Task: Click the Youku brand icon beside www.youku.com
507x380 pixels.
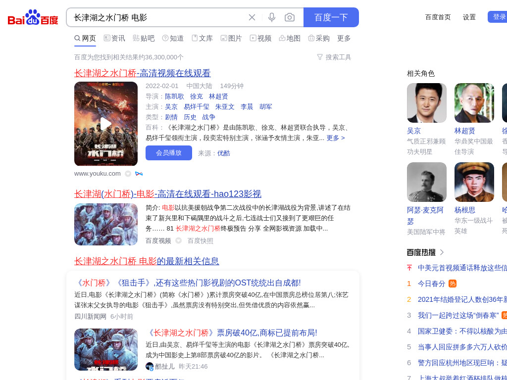Action: click(139, 174)
